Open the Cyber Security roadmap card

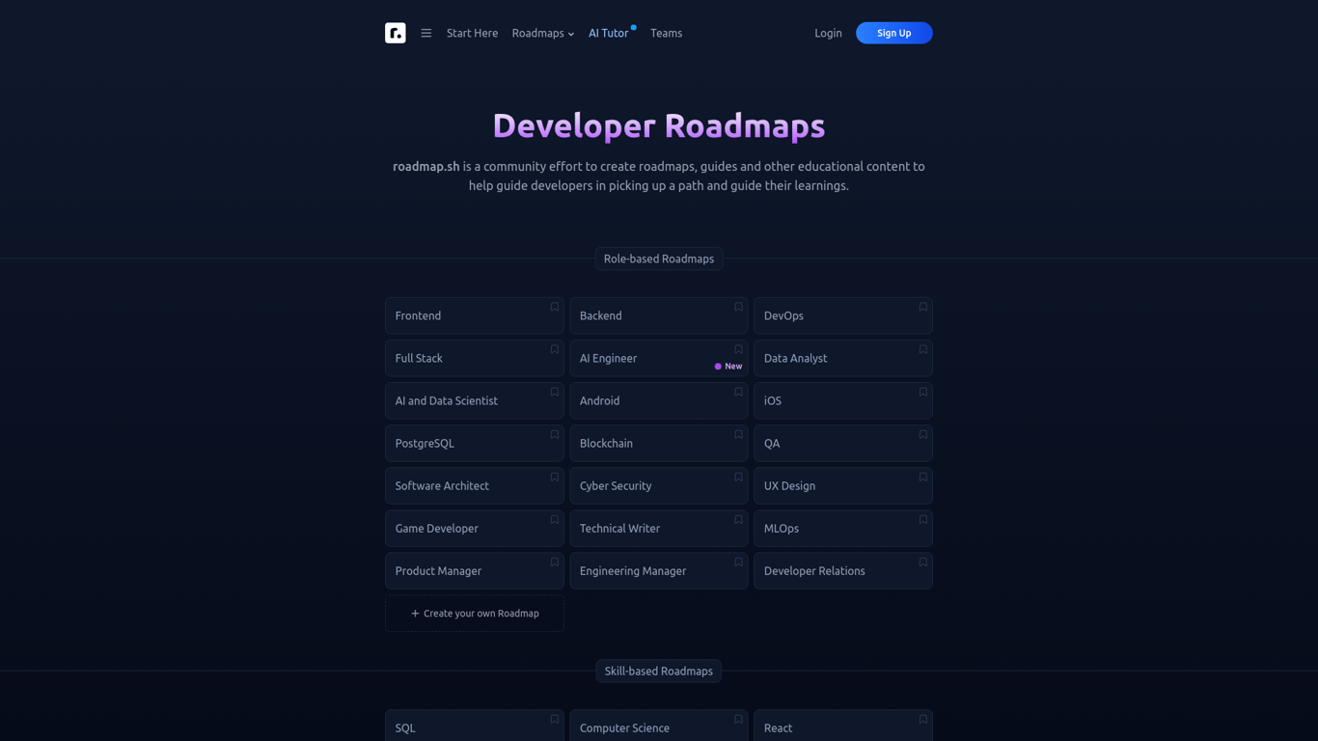click(x=659, y=485)
